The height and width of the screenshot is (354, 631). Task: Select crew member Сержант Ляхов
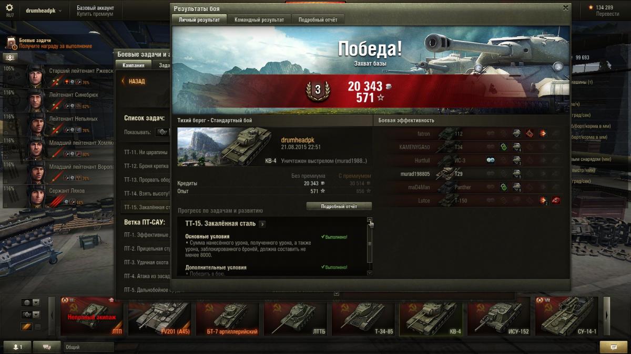point(58,196)
